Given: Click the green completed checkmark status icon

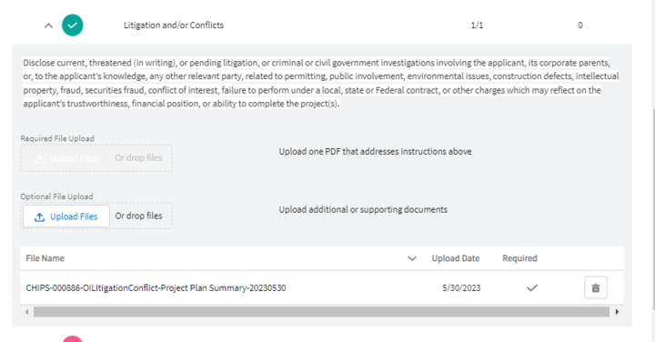Looking at the screenshot, I should click(x=73, y=25).
